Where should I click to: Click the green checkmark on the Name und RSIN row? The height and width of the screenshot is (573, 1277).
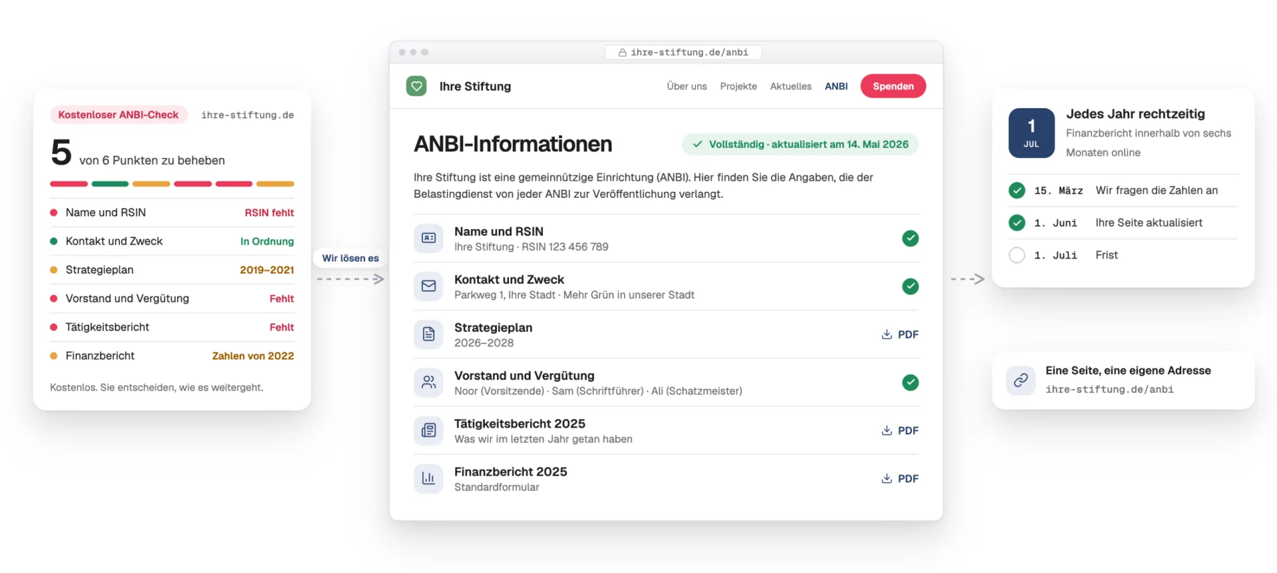tap(911, 238)
